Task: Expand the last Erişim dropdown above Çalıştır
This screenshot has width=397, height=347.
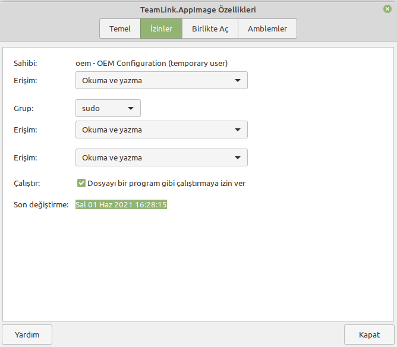Action: [x=161, y=157]
